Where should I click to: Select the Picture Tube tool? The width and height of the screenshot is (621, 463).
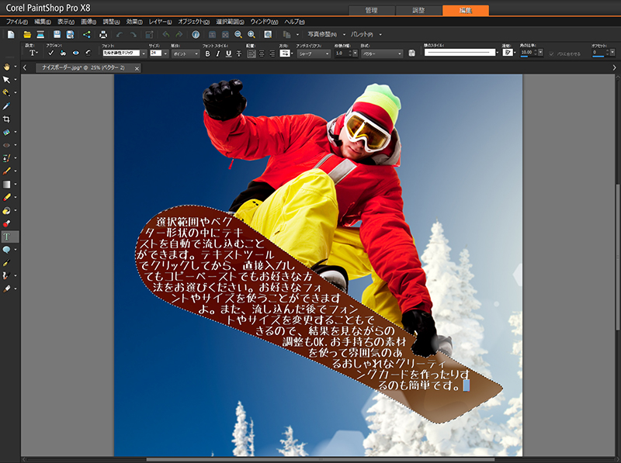point(6,223)
